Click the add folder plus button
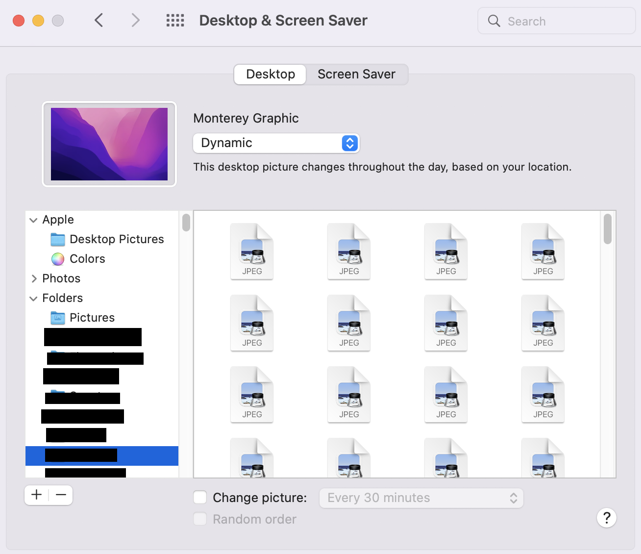The height and width of the screenshot is (554, 641). point(36,495)
